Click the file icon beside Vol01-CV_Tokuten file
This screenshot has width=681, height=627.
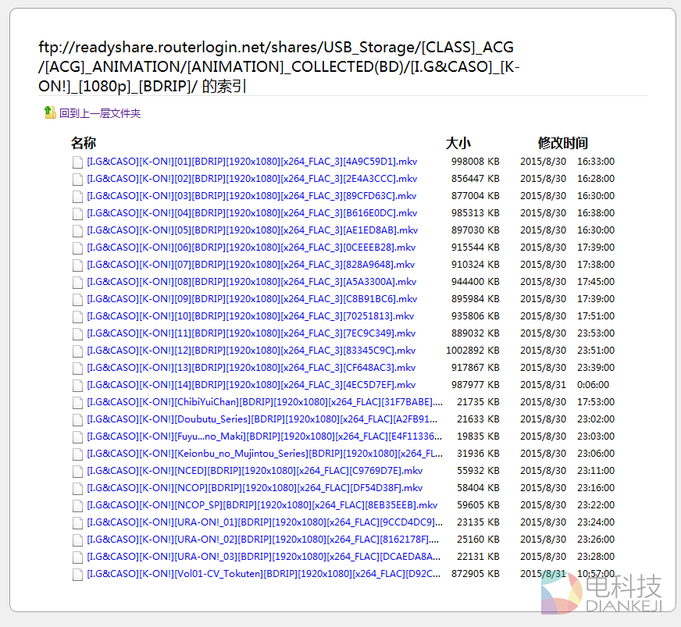pyautogui.click(x=77, y=574)
